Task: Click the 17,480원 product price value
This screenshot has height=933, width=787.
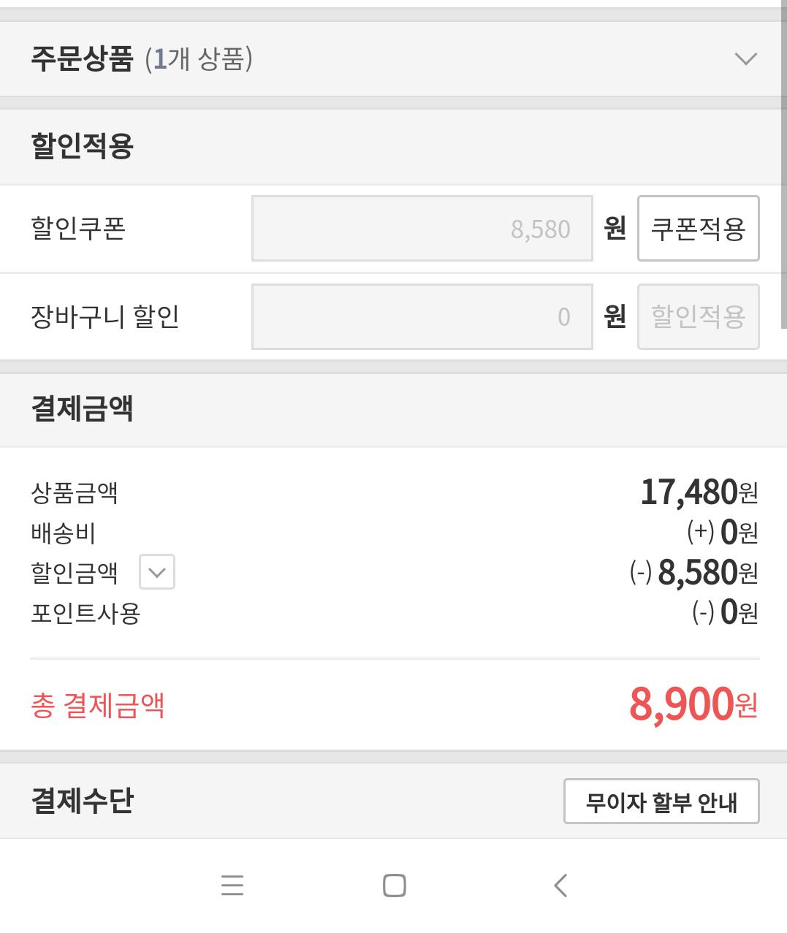Action: pyautogui.click(x=699, y=492)
